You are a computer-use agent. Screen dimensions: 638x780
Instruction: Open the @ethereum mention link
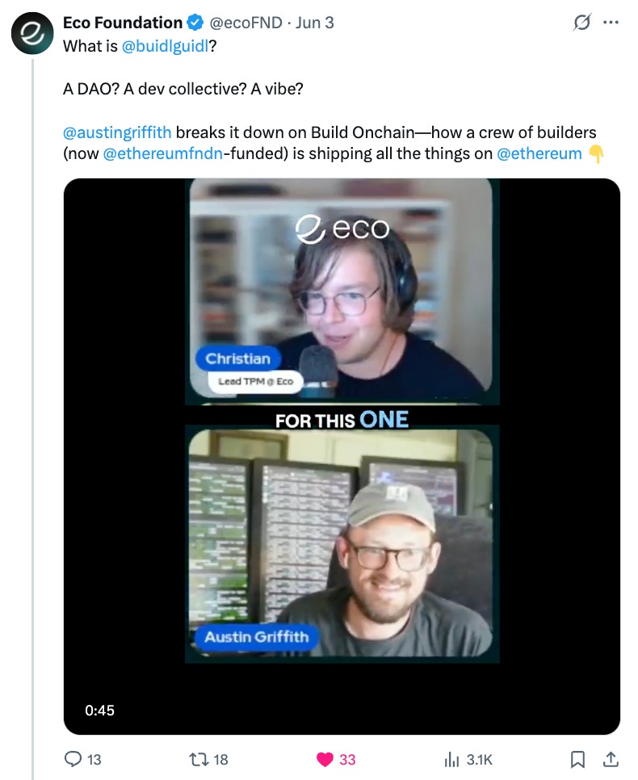coord(539,153)
